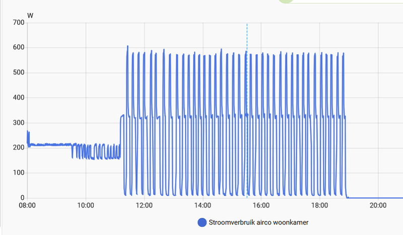The width and height of the screenshot is (403, 235).
Task: Click the 300 tick on the power axis
Action: (19, 123)
